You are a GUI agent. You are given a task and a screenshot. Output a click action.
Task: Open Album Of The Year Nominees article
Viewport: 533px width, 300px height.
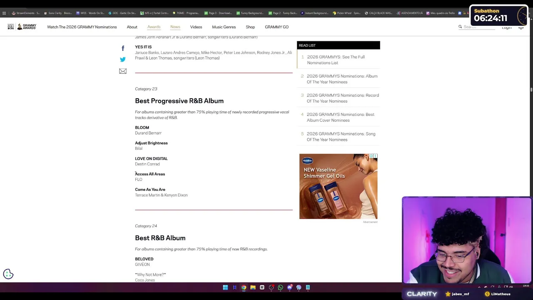point(342,79)
